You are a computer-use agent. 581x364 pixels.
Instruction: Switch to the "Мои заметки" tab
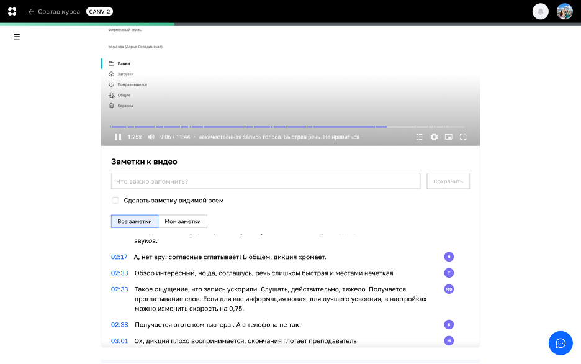[182, 221]
